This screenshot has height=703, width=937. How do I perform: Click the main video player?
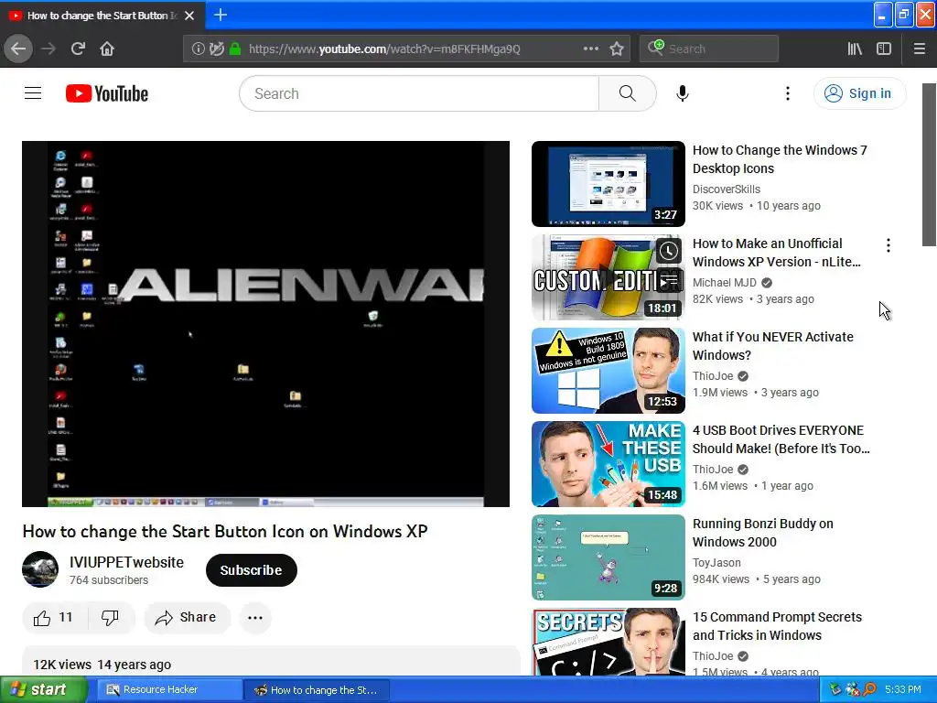[265, 324]
